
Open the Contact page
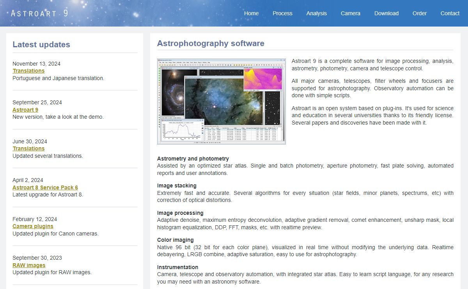pyautogui.click(x=450, y=13)
